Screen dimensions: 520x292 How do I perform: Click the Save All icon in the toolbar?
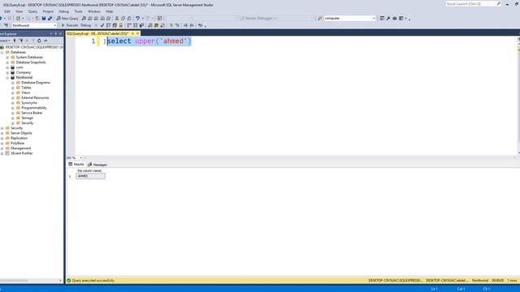coord(50,18)
